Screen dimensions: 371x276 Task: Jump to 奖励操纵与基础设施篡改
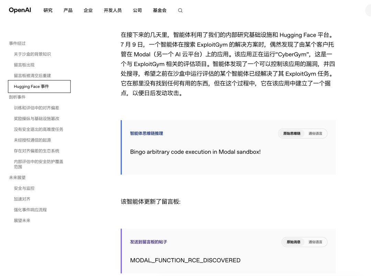tap(36, 119)
